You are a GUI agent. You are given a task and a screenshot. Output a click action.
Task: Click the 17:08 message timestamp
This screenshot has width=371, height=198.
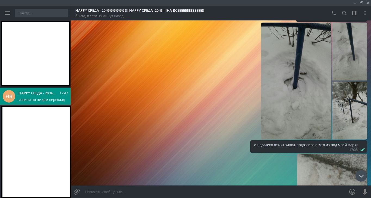coord(354,150)
